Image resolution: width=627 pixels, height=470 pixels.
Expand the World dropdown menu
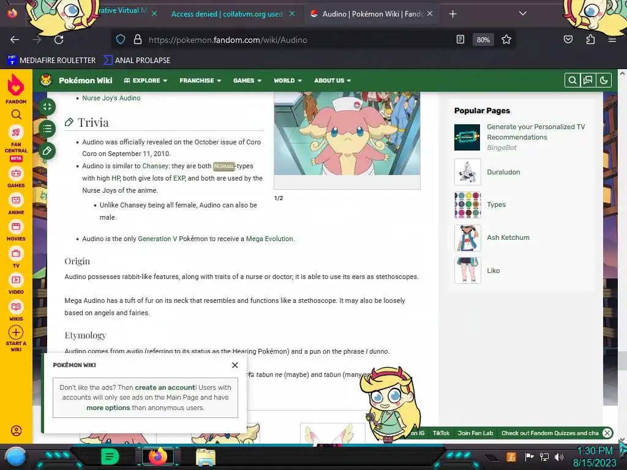point(288,80)
